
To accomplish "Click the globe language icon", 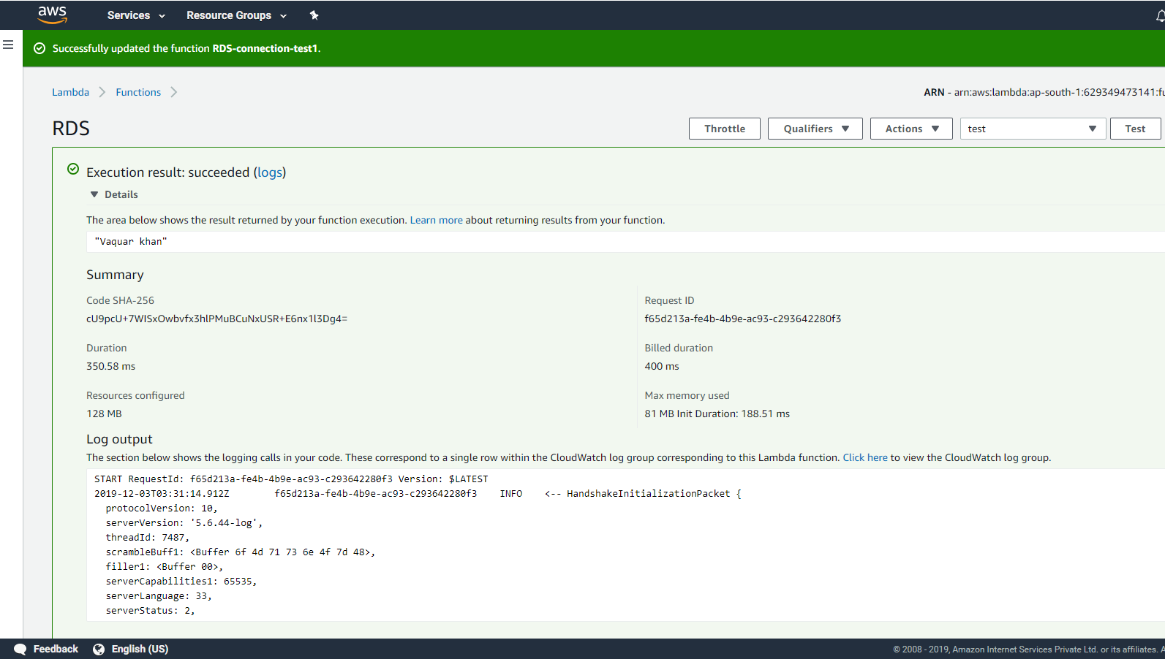I will click(99, 650).
